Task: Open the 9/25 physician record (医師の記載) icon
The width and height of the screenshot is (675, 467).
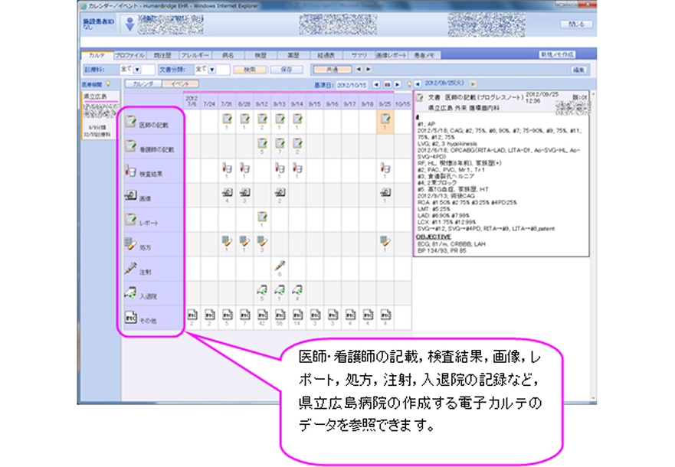Action: (385, 120)
